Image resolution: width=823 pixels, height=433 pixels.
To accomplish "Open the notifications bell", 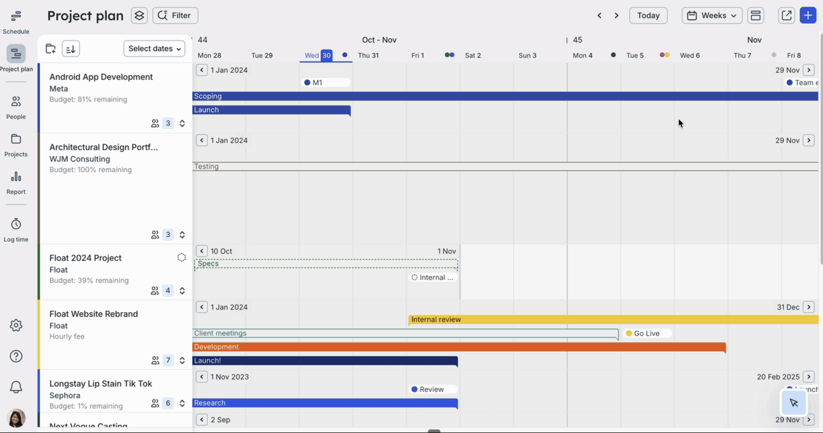I will [x=16, y=387].
